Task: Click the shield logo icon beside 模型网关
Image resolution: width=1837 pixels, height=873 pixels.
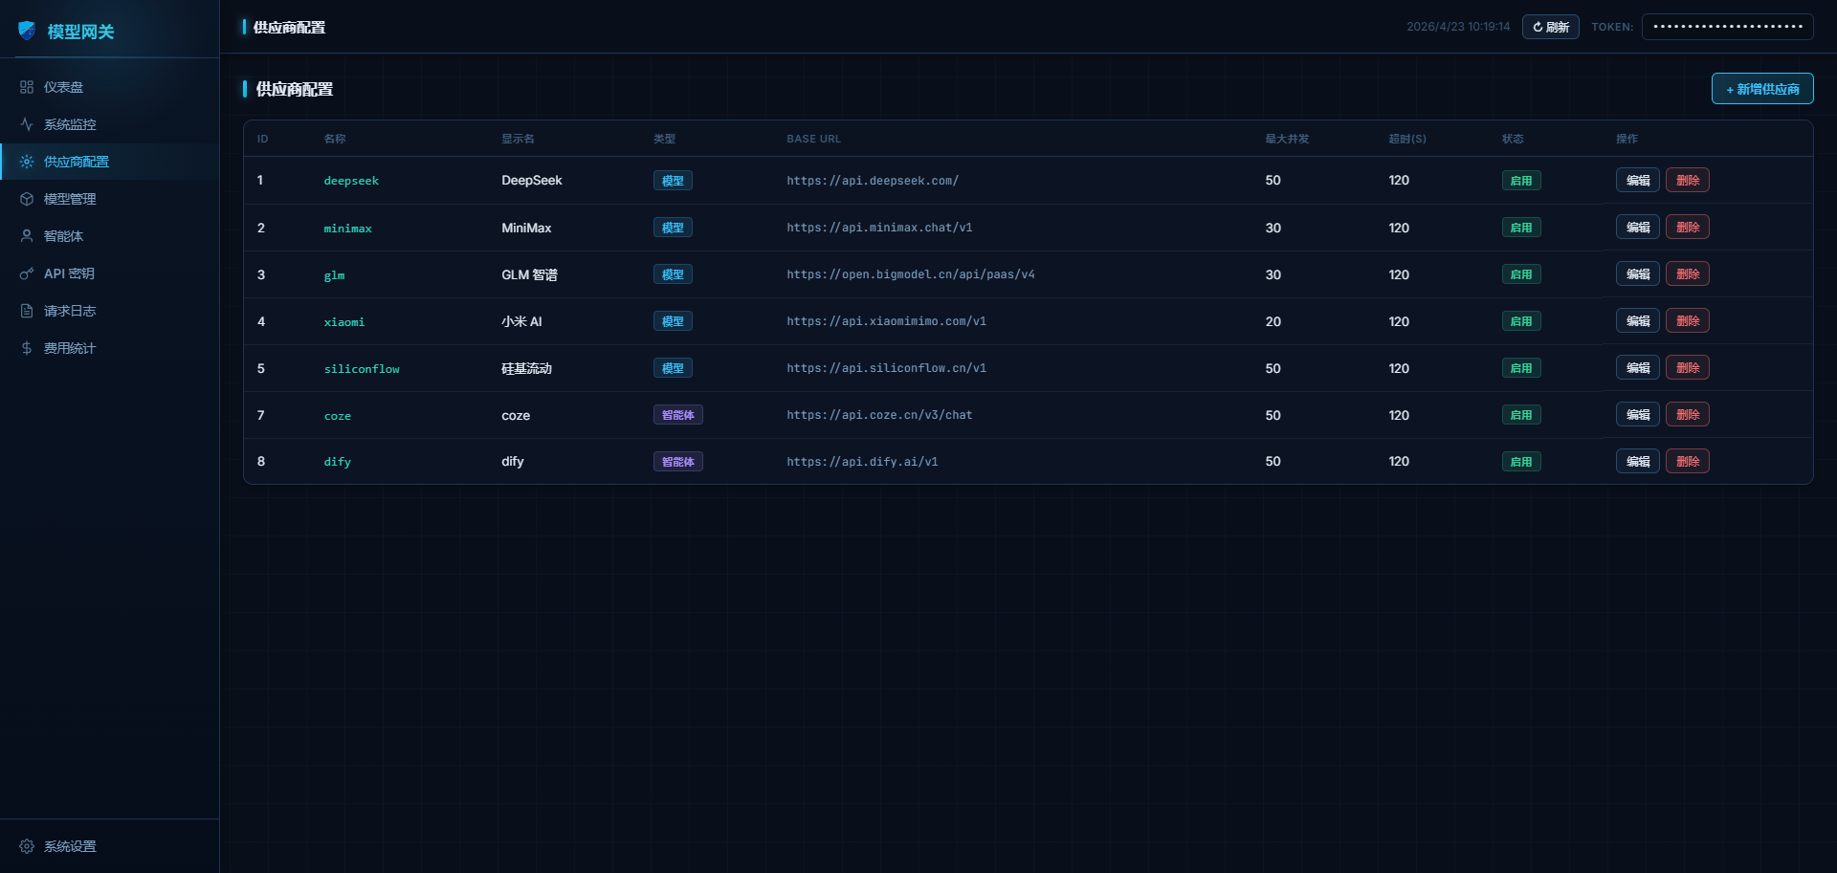Action: (27, 31)
